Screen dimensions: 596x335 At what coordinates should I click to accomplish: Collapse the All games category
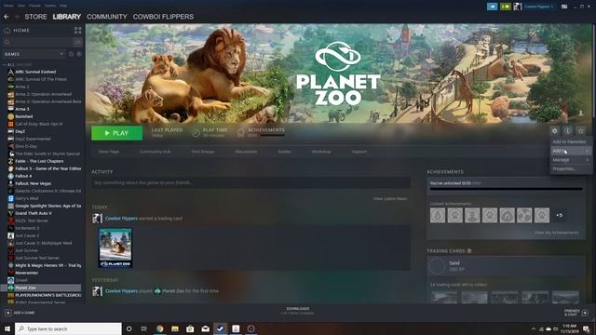click(x=5, y=65)
